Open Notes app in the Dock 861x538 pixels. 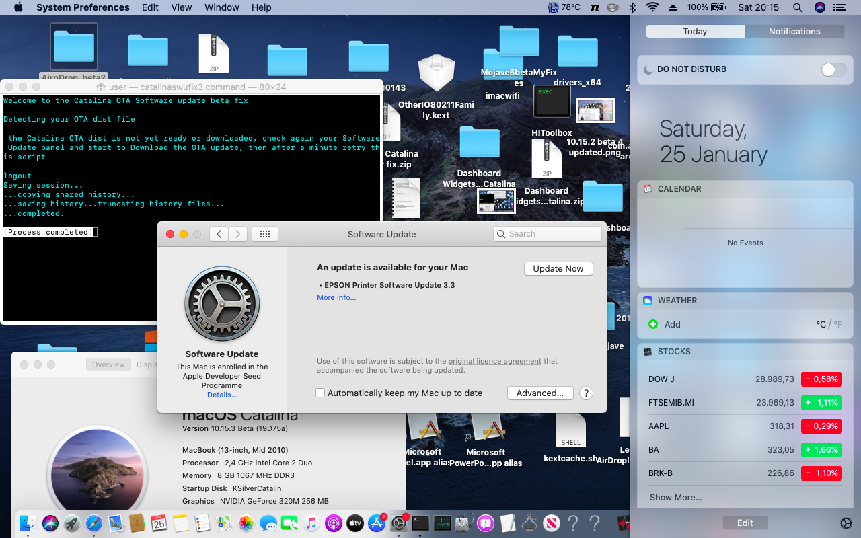(180, 523)
